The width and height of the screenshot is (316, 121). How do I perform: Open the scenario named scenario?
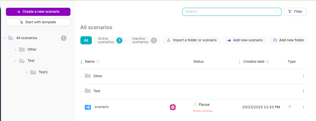[x=102, y=107]
